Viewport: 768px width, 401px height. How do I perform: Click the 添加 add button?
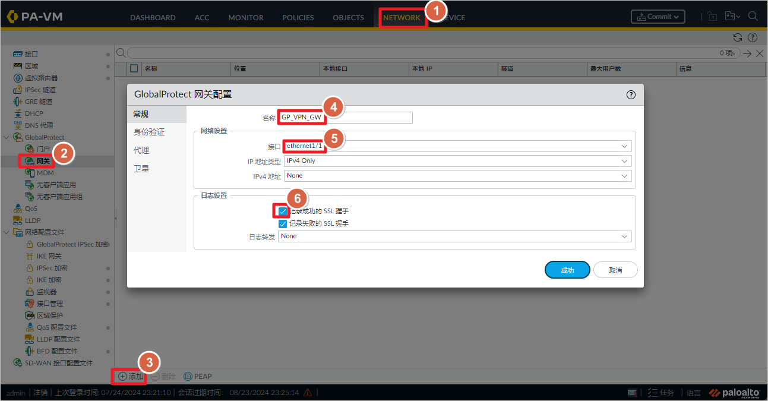(131, 376)
